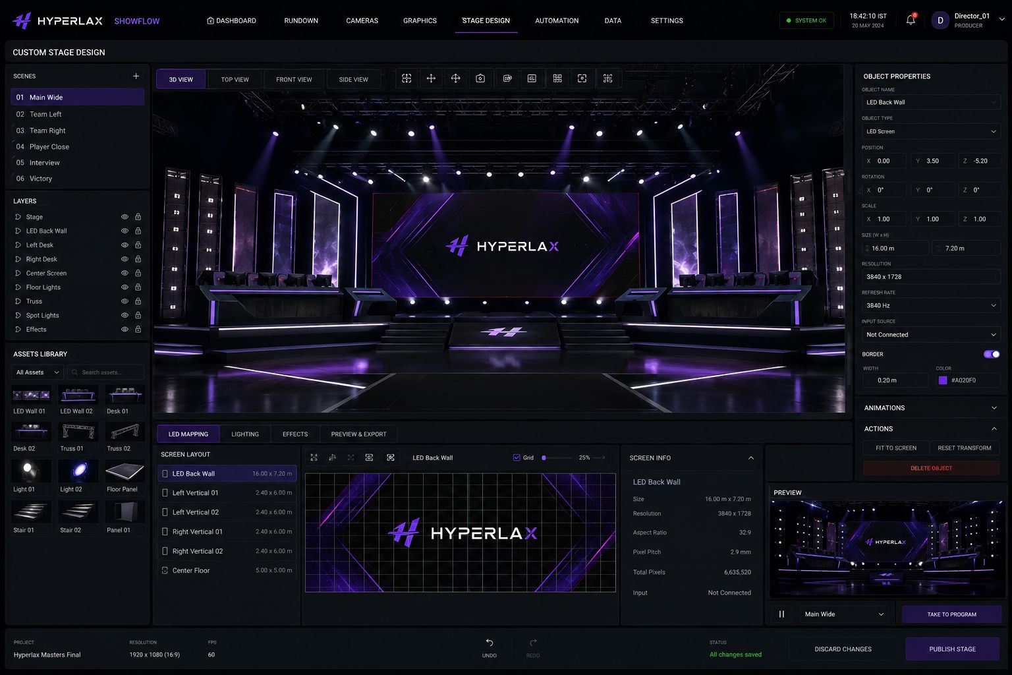Hide the Left Desk layer
Screen dimensions: 1012x675
[x=125, y=245]
